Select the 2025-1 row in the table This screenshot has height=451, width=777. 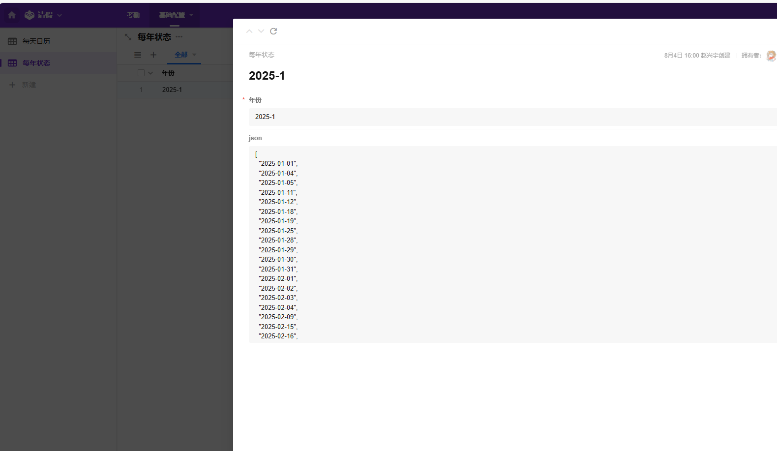click(172, 90)
